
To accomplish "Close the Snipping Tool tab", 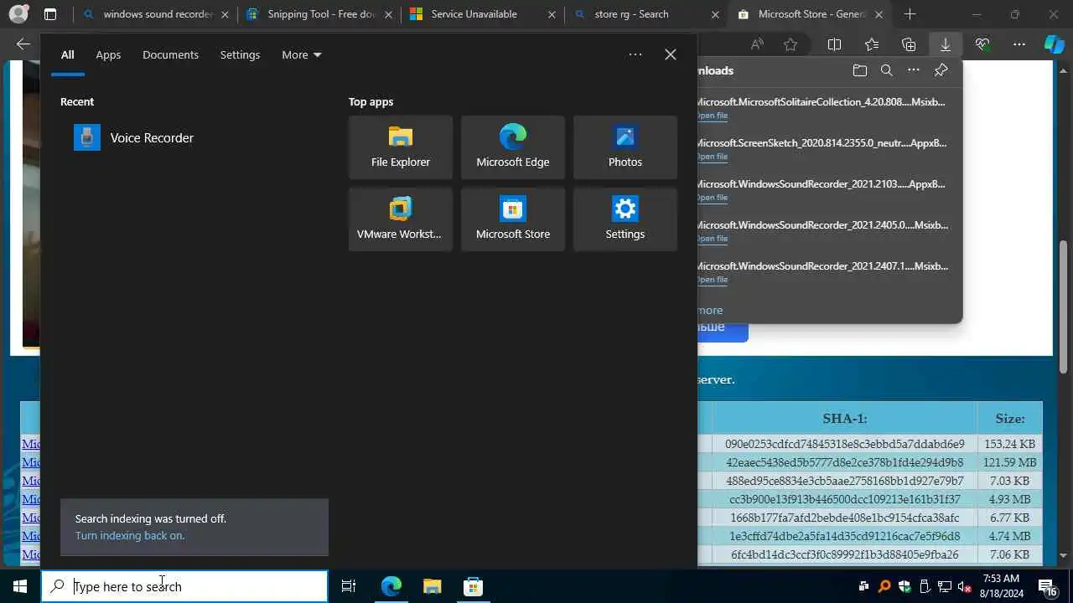I will [x=388, y=14].
